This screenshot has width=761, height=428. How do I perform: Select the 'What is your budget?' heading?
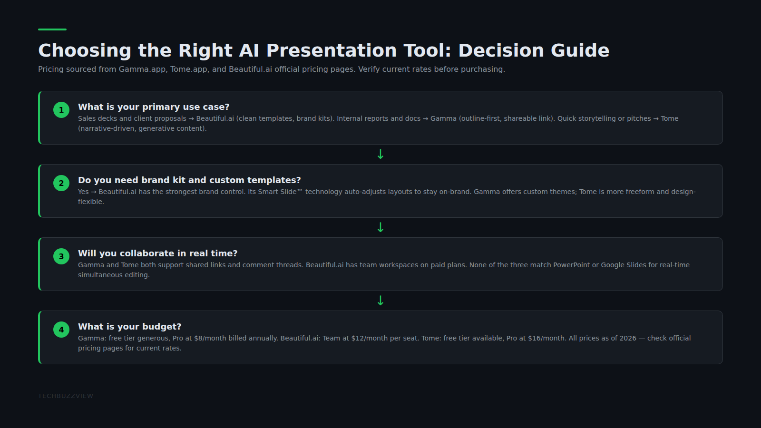[129, 327]
